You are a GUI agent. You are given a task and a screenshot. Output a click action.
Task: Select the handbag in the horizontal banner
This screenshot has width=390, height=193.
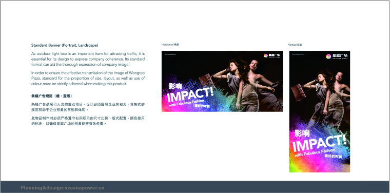[x=206, y=81]
